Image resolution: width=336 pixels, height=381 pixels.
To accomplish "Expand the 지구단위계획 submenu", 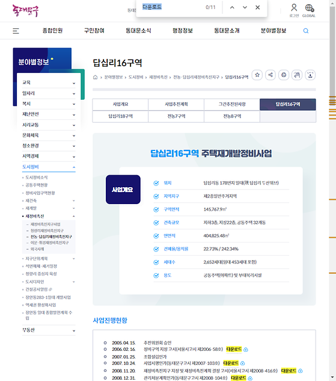I will pos(74,259).
